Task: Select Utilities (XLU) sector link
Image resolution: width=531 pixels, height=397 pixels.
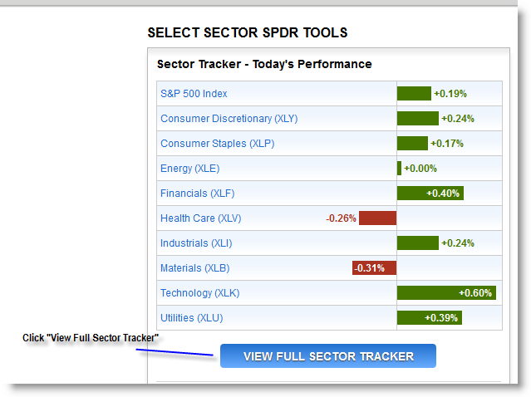Action: tap(192, 318)
